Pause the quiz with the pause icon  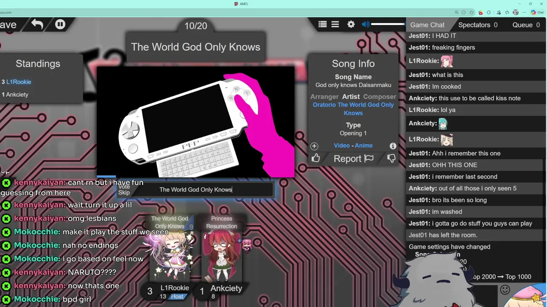pos(60,24)
